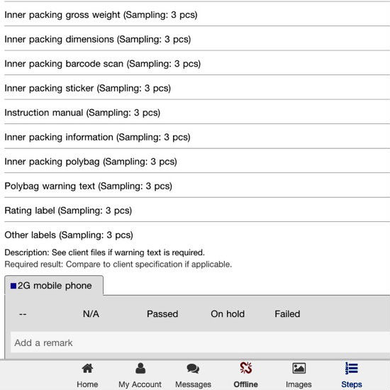Switch to the 2G mobile phone tab

point(54,285)
